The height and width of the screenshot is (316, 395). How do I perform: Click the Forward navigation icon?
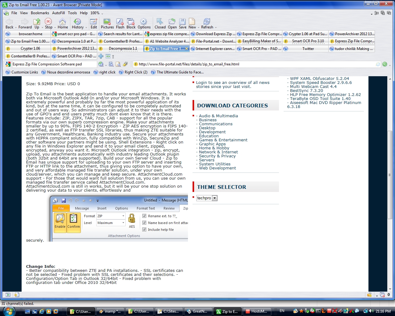[25, 21]
